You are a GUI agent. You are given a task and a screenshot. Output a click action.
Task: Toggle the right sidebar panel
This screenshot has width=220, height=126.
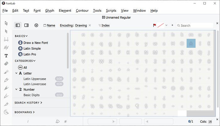click(26, 25)
